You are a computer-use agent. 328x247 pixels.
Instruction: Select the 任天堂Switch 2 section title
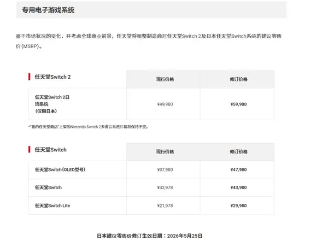tap(52, 77)
